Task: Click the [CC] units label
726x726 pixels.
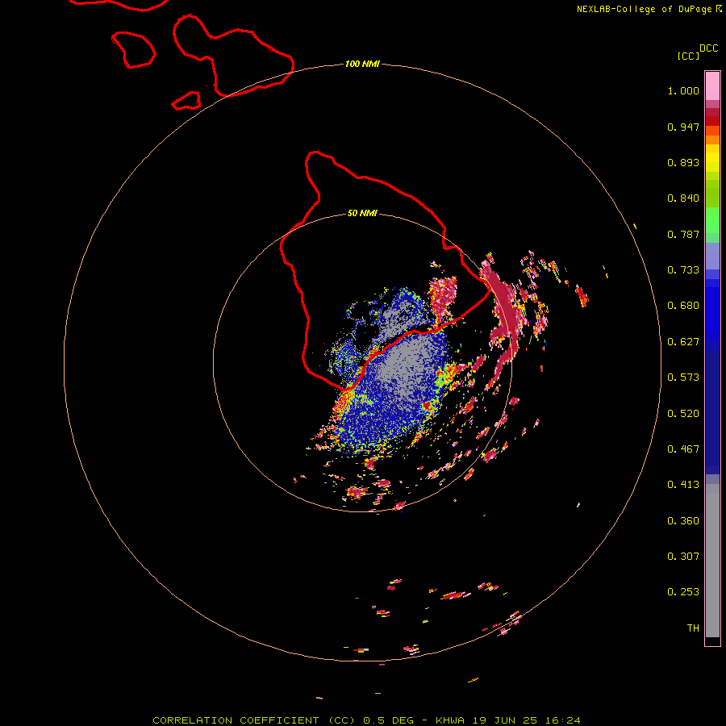Action: (x=689, y=56)
